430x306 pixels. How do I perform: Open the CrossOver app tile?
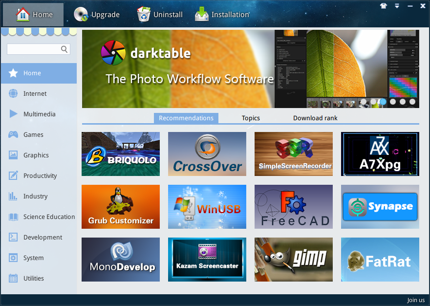coord(207,154)
